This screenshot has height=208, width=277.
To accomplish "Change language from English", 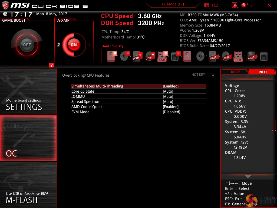I will click(x=252, y=5).
